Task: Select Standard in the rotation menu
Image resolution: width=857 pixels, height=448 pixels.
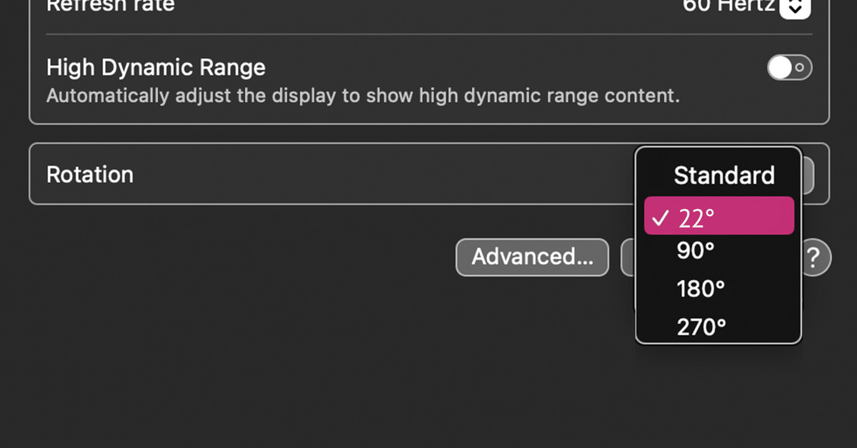Action: click(723, 175)
